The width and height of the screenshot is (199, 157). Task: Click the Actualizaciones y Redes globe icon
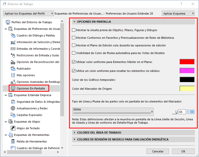click(13, 108)
